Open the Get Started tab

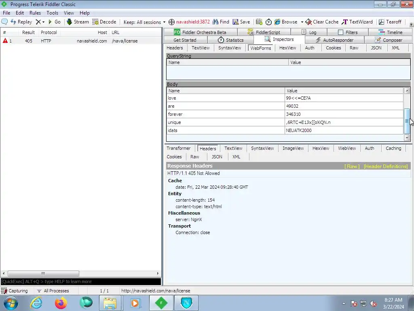pyautogui.click(x=185, y=40)
